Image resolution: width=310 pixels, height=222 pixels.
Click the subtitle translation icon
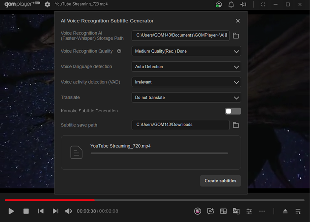click(236, 211)
